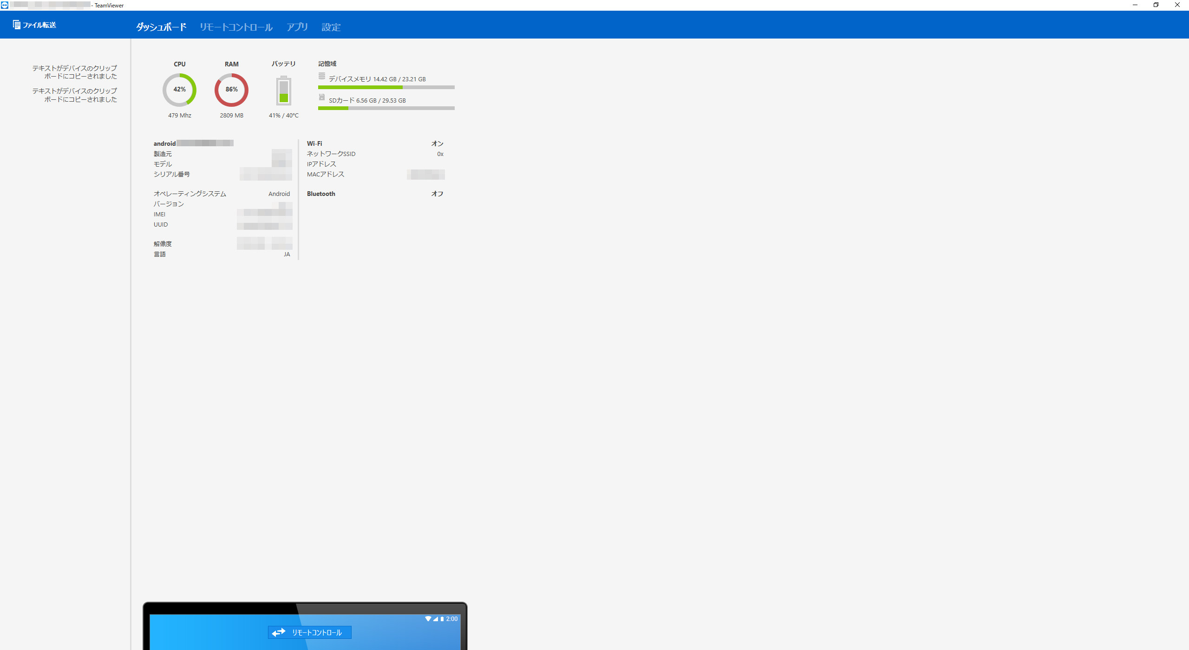The image size is (1189, 650).
Task: Go to the 設定 tab
Action: 331,27
